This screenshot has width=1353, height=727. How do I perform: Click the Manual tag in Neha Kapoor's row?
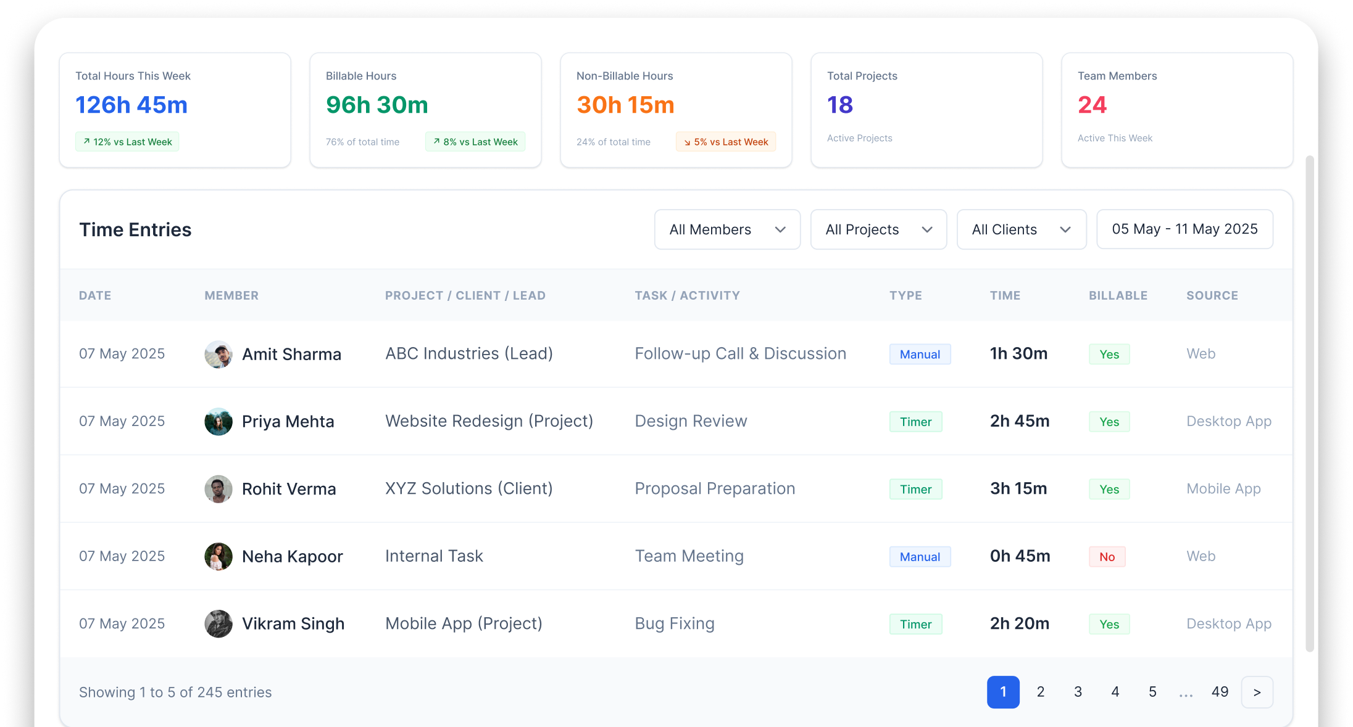click(920, 557)
